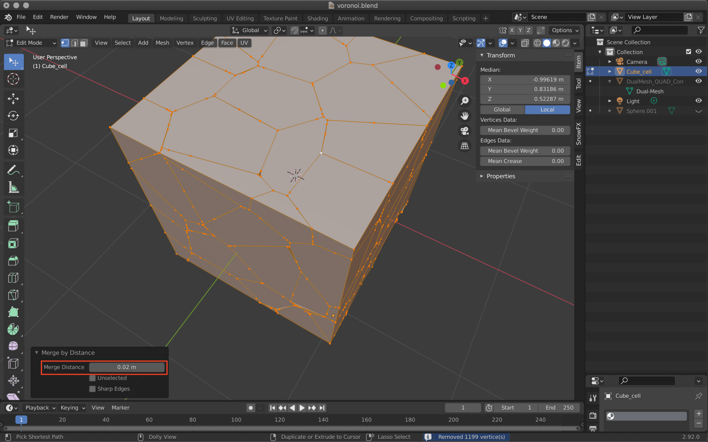
Task: Enable the Unselected checkbox in Merge panel
Action: click(x=92, y=378)
